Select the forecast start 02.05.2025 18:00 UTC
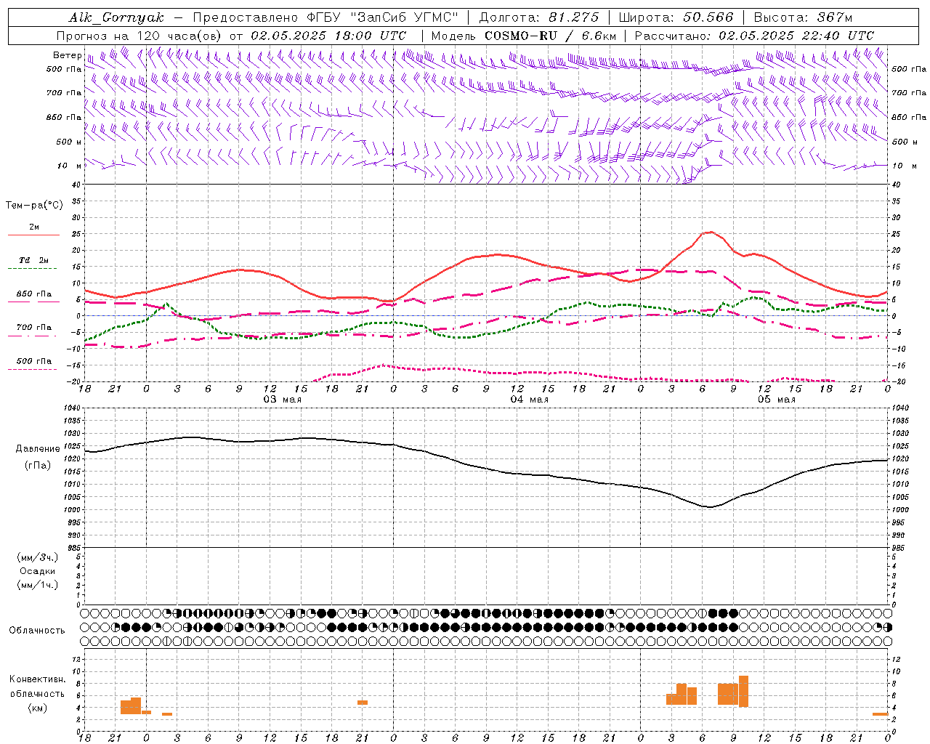The width and height of the screenshot is (930, 744). [328, 36]
